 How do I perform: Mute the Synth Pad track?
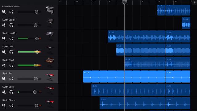(4, 52)
